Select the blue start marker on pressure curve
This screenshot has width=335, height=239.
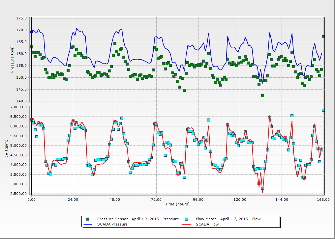31,32
